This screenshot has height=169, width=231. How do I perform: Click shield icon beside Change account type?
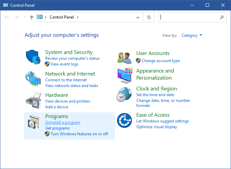138,61
